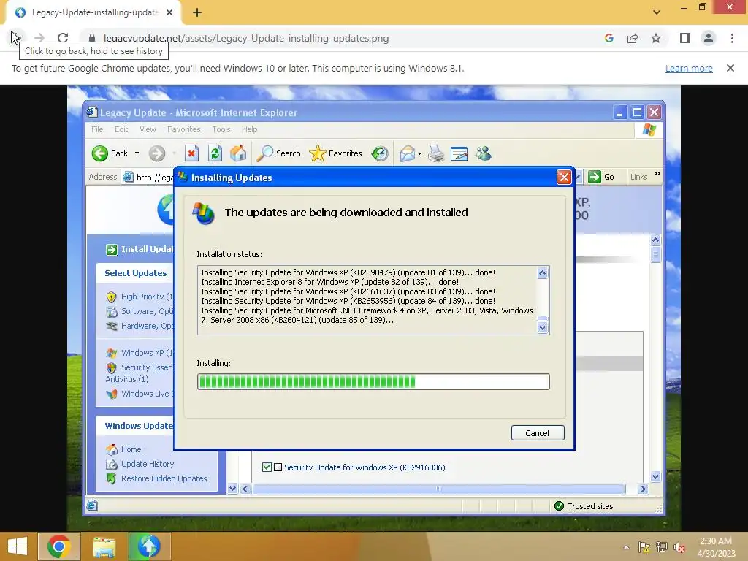Image resolution: width=748 pixels, height=561 pixels.
Task: Click the IE Home icon
Action: [238, 153]
